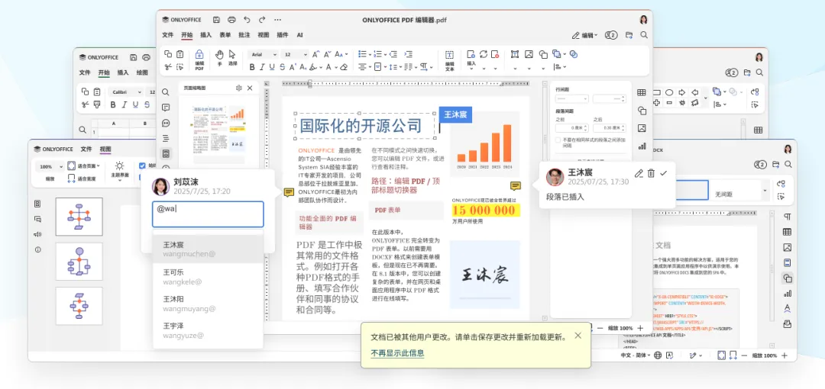The height and width of the screenshot is (389, 825).
Task: Open the 文件 menu in PDF editor
Action: [168, 35]
